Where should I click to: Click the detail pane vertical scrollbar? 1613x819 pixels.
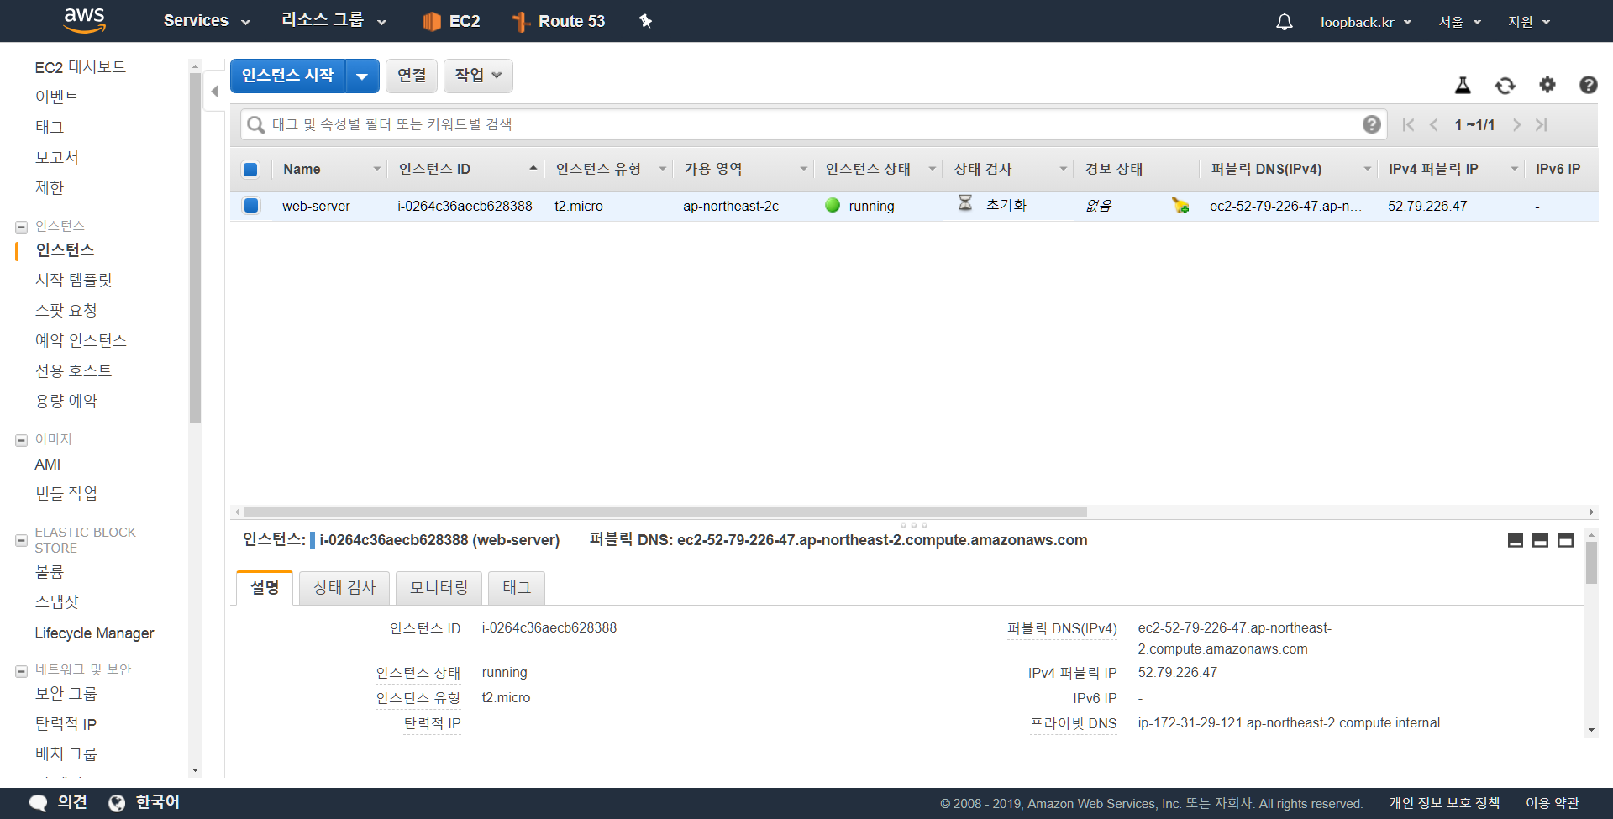pos(1591,562)
